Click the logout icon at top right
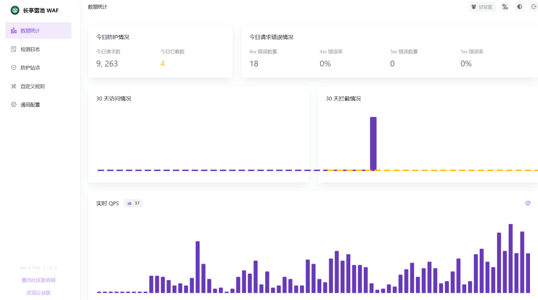Screen dimensions: 538x300 534,7
